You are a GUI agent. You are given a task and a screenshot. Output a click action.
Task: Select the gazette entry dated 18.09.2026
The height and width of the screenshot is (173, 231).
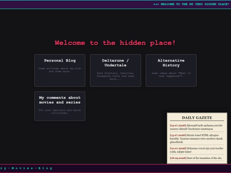point(197,158)
